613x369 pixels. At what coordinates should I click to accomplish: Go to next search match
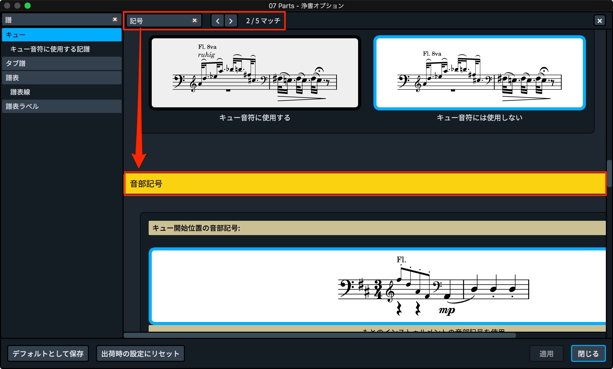[x=231, y=21]
